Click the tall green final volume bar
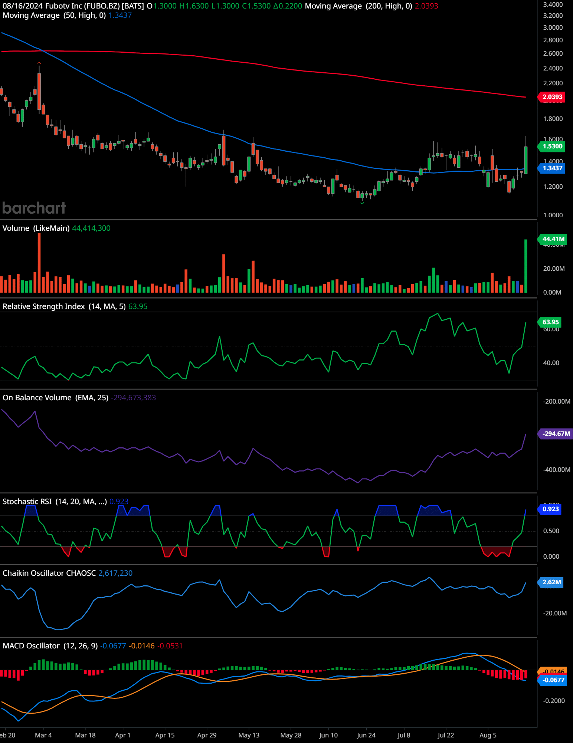 pos(526,266)
